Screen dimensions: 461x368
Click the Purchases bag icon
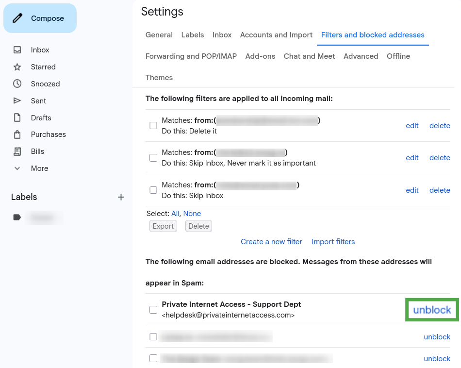tap(17, 134)
